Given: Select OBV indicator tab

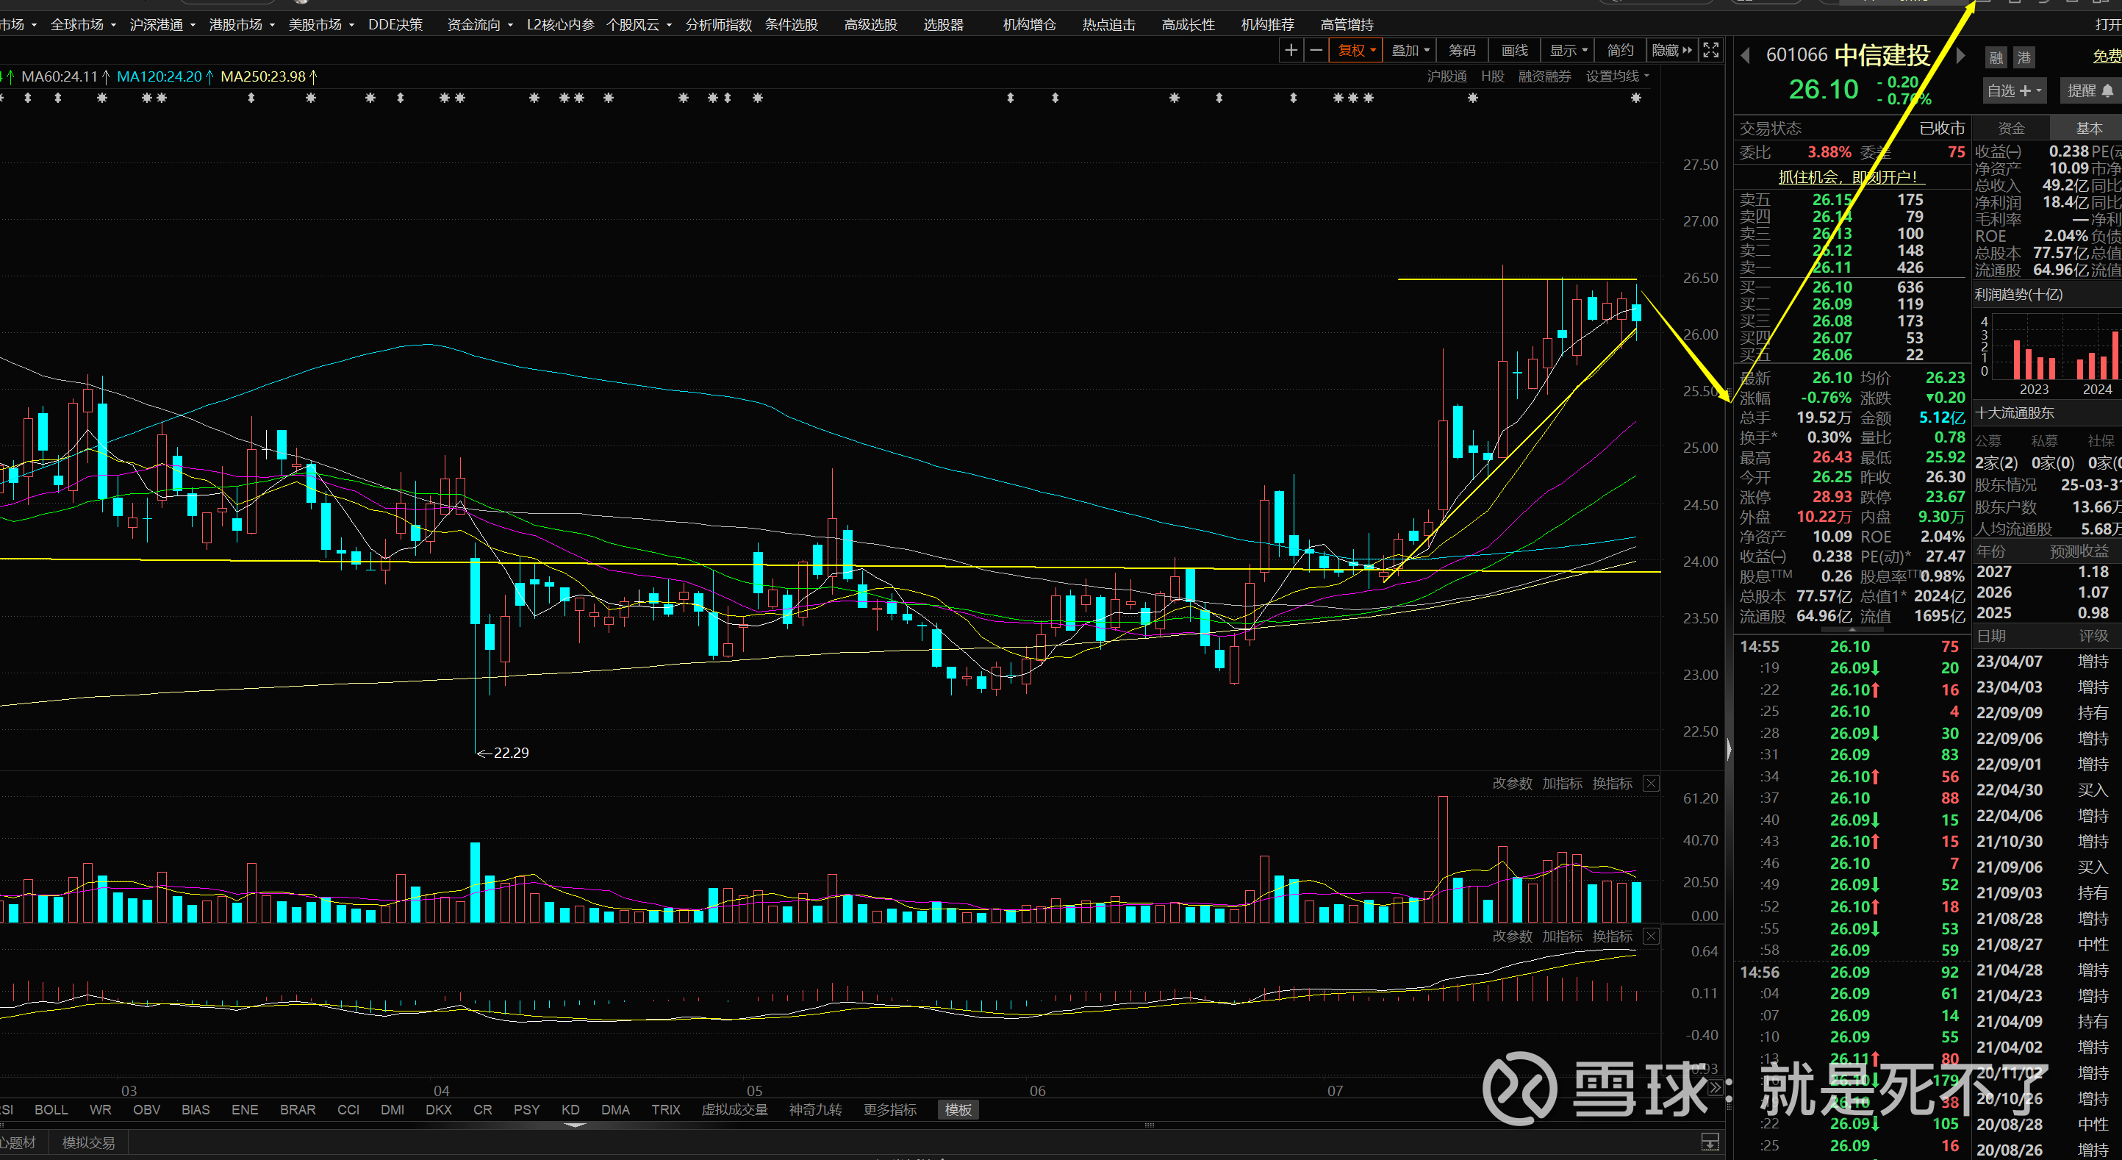Looking at the screenshot, I should pyautogui.click(x=146, y=1110).
